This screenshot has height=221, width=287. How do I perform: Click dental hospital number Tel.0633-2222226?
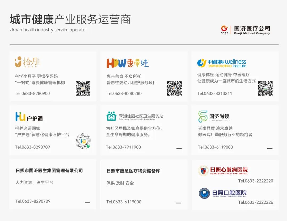coord(256,202)
